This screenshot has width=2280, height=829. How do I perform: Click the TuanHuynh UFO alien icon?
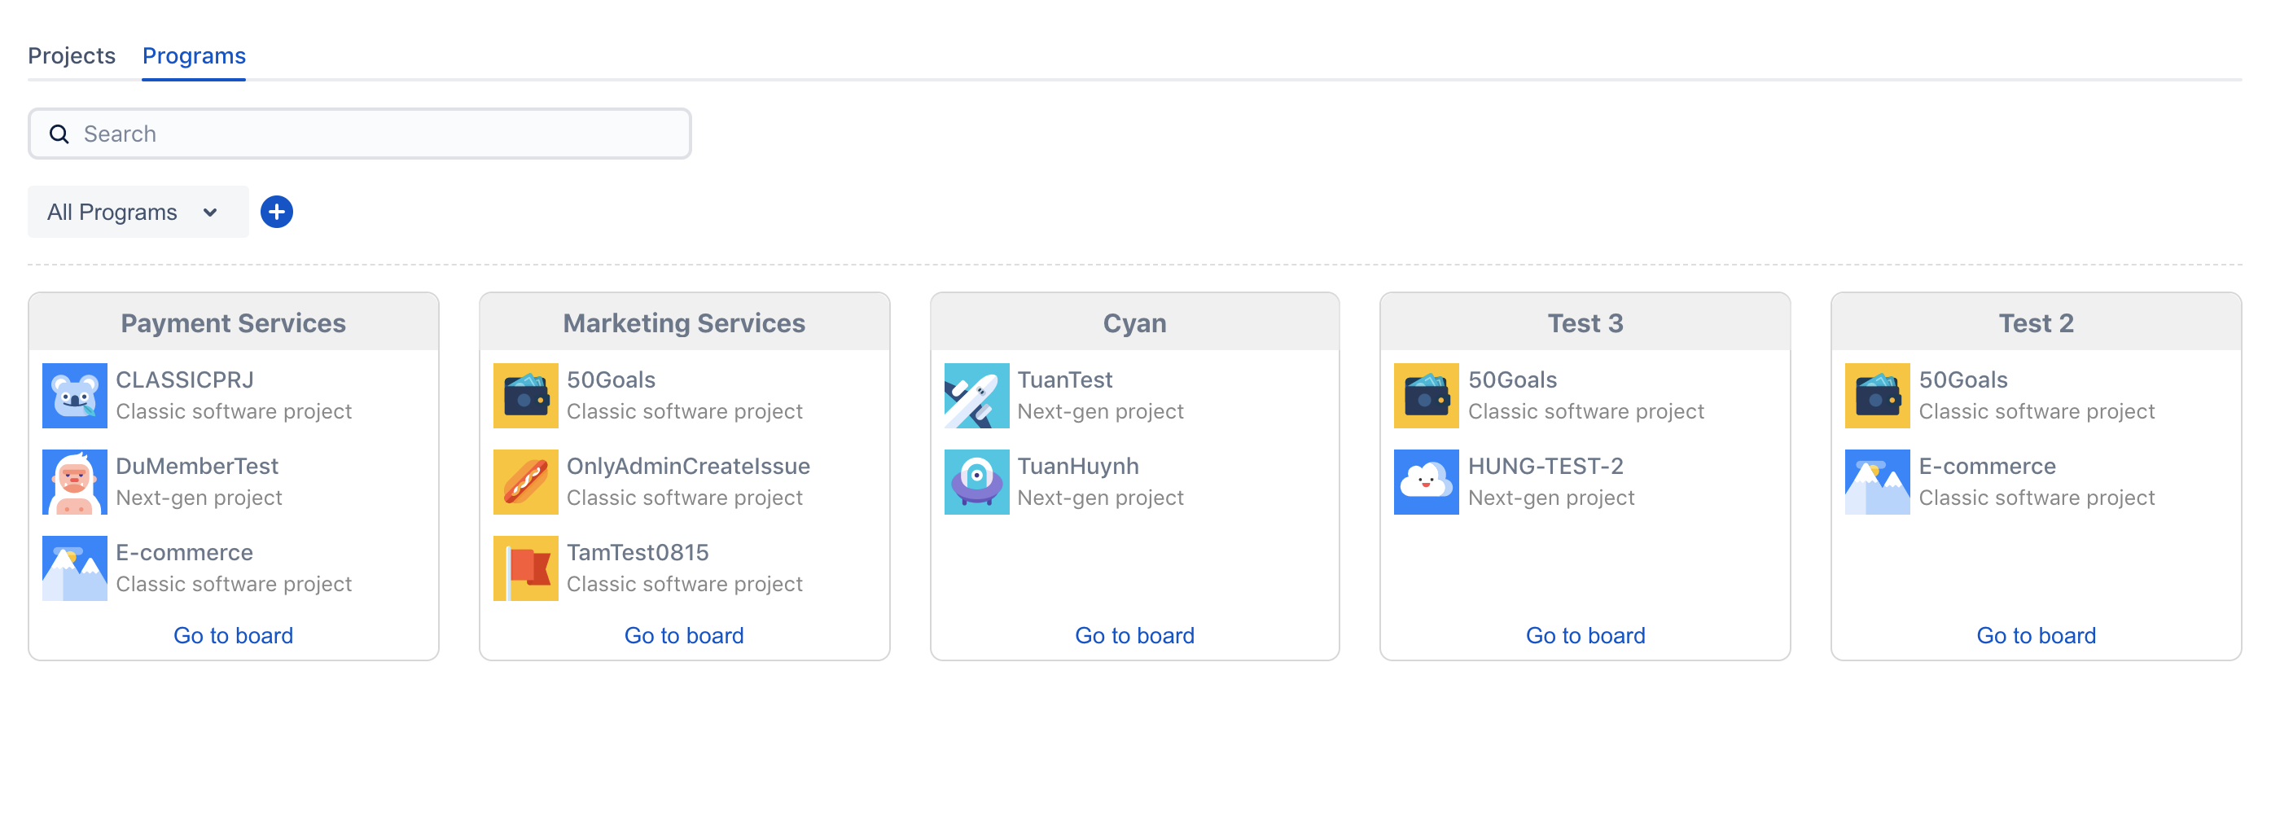pyautogui.click(x=976, y=481)
